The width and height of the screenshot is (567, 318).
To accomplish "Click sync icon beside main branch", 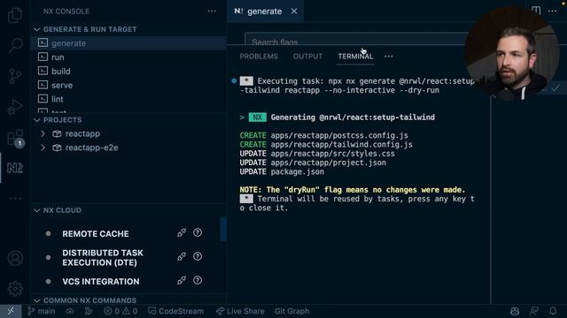I will coord(70,311).
